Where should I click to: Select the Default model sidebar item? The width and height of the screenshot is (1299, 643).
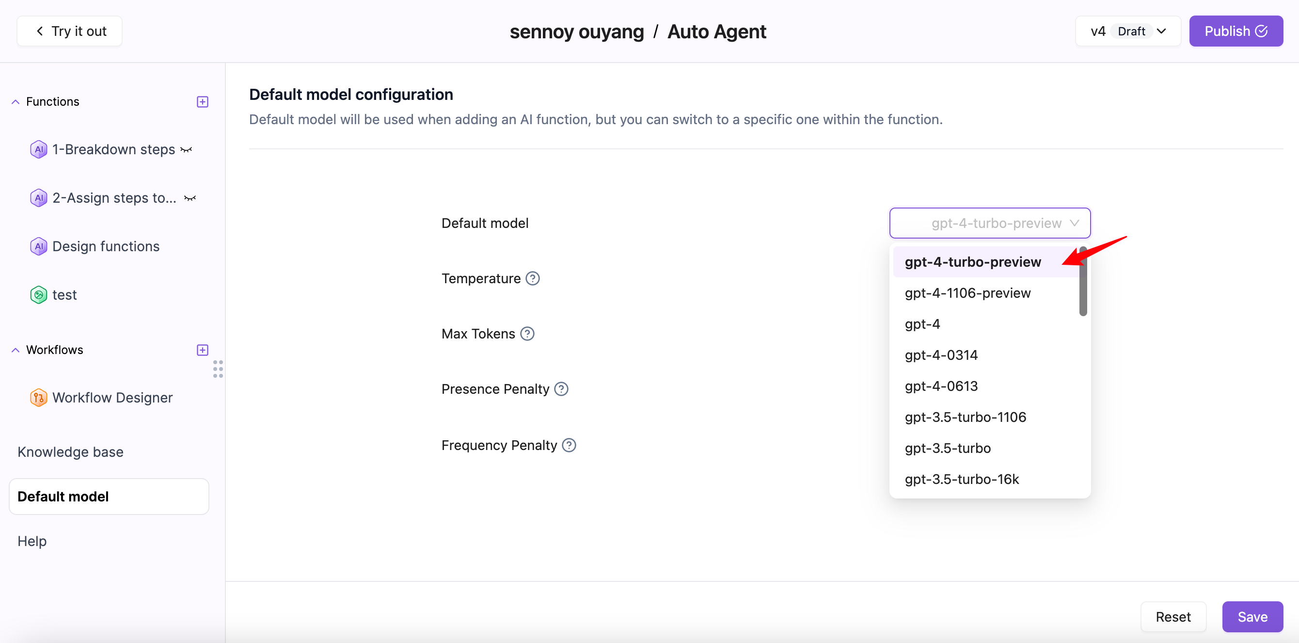pyautogui.click(x=109, y=497)
